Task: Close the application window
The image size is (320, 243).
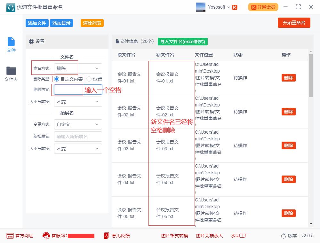Action: tap(311, 7)
